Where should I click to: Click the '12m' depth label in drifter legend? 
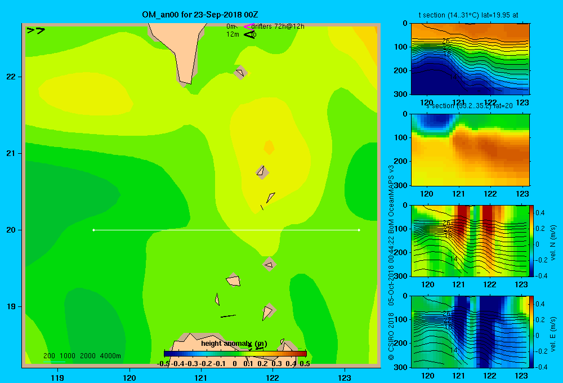coord(233,34)
